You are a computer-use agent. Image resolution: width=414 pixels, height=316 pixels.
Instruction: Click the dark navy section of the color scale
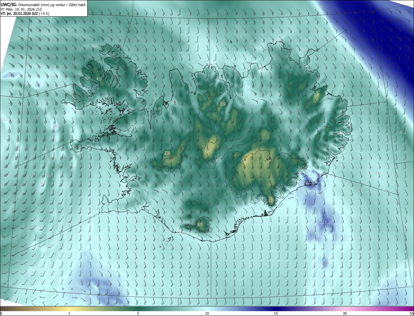point(276,309)
